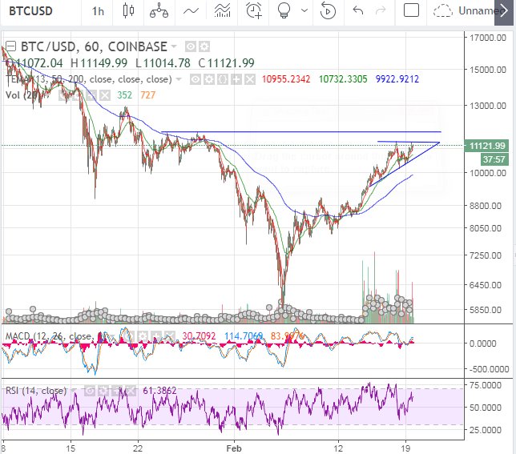Expand the MACD indicator dropdown arrow
The width and height of the screenshot is (516, 454).
pyautogui.click(x=113, y=336)
